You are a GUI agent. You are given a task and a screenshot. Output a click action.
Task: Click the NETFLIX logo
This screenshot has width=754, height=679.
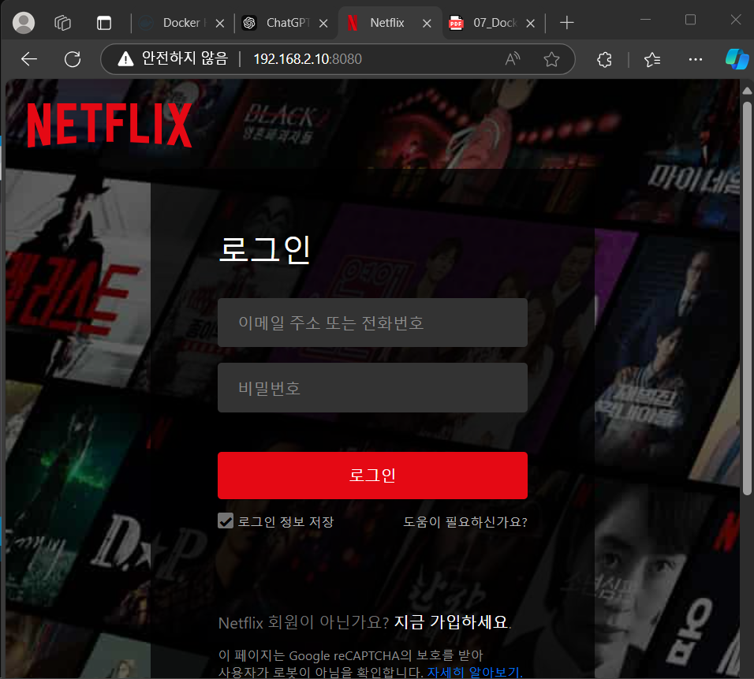tap(110, 125)
